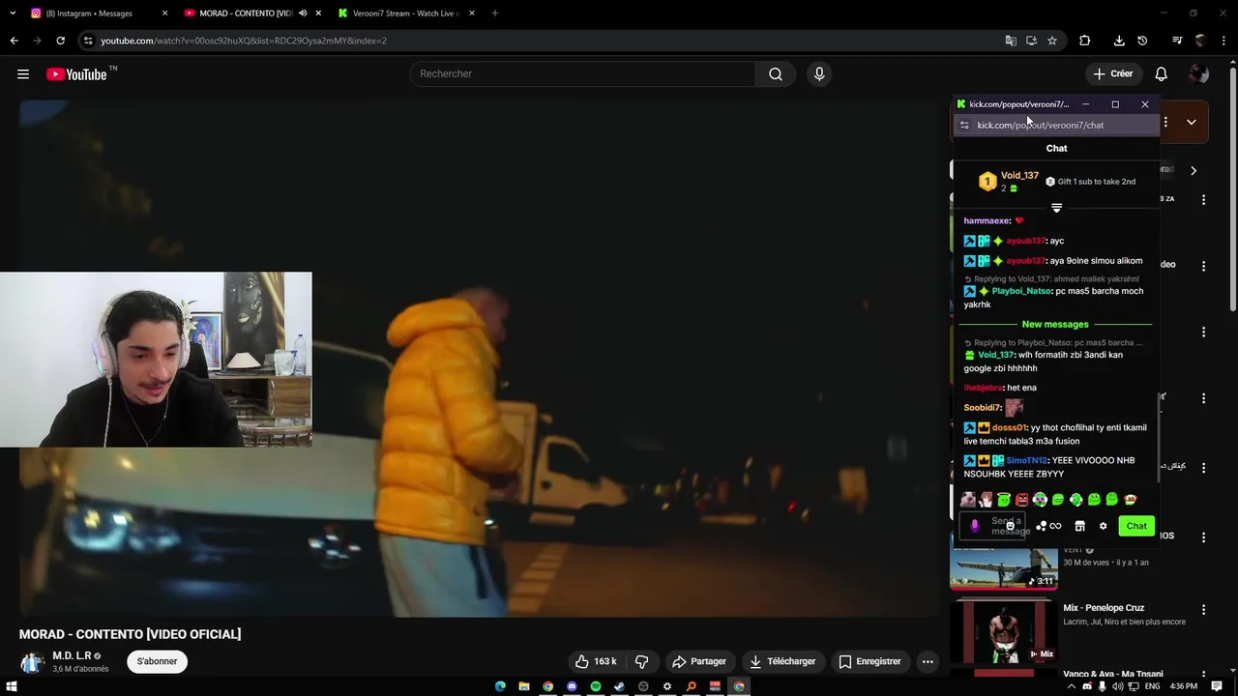Dislike the MORAD video

click(641, 661)
